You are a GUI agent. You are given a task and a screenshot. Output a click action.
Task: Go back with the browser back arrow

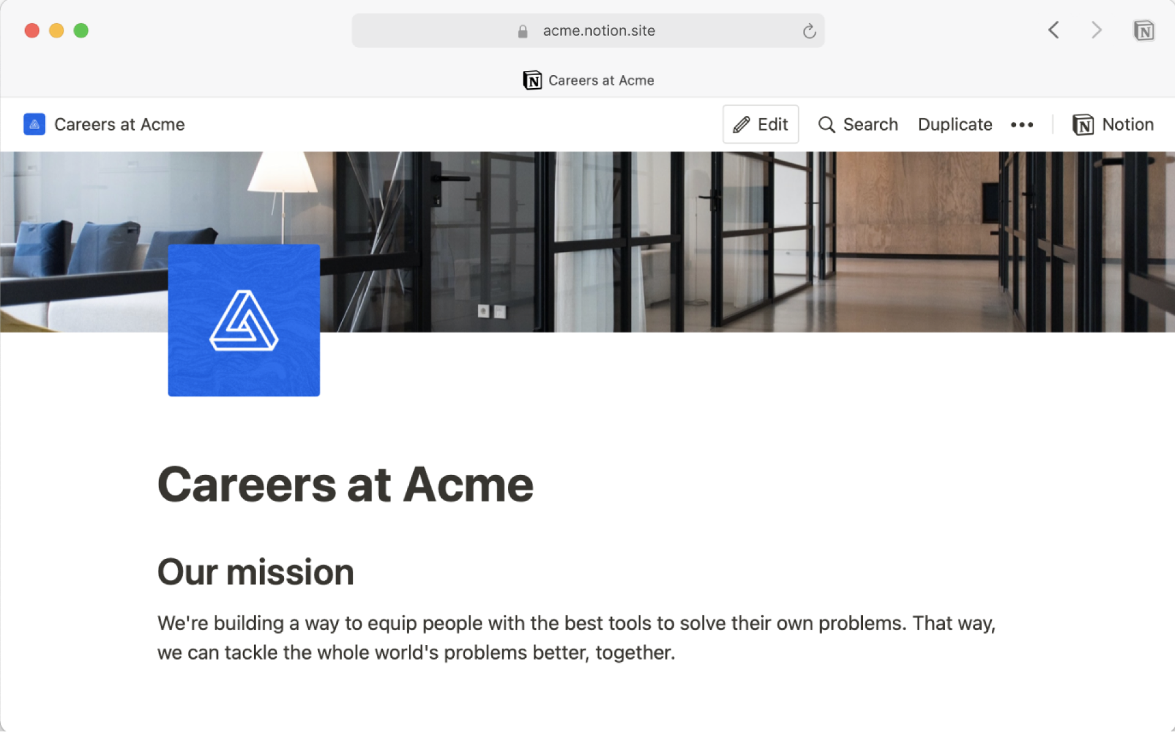(1053, 30)
